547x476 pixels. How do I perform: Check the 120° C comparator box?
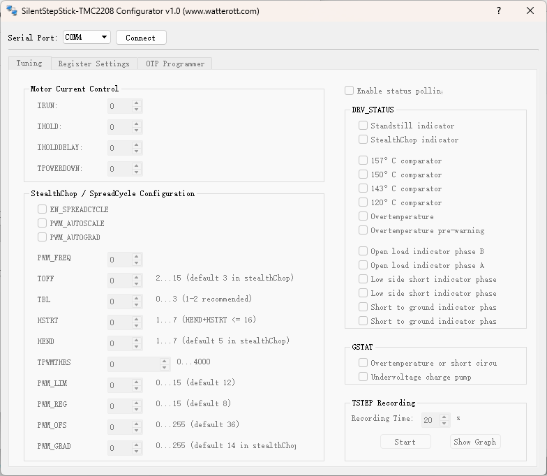(x=363, y=202)
